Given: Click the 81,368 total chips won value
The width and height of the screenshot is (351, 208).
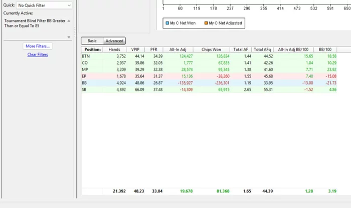Looking at the screenshot, I should coord(223,191).
